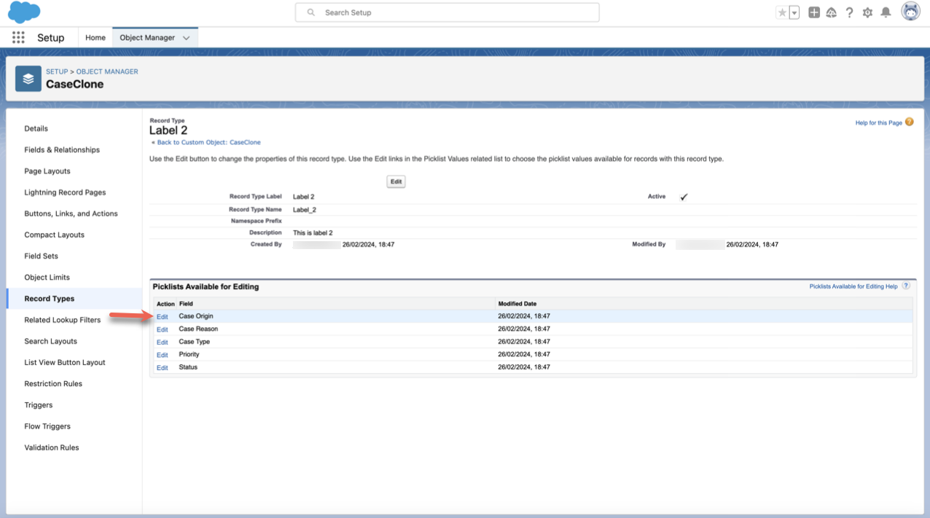This screenshot has height=518, width=930.
Task: Expand the Object Manager tab chevron
Action: (187, 38)
